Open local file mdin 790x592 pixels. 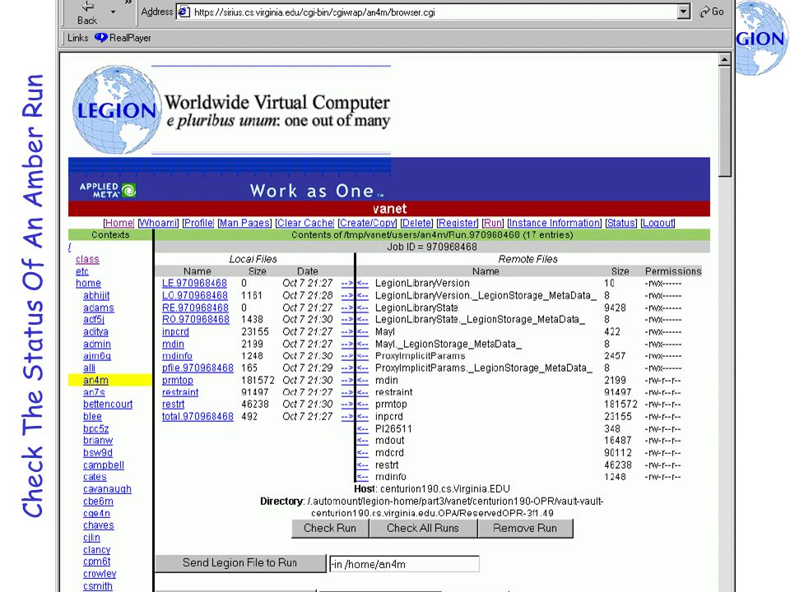[173, 345]
